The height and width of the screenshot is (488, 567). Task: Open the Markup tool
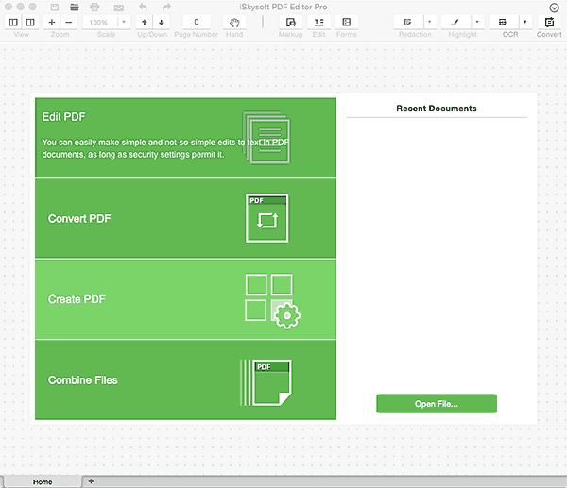click(x=291, y=23)
